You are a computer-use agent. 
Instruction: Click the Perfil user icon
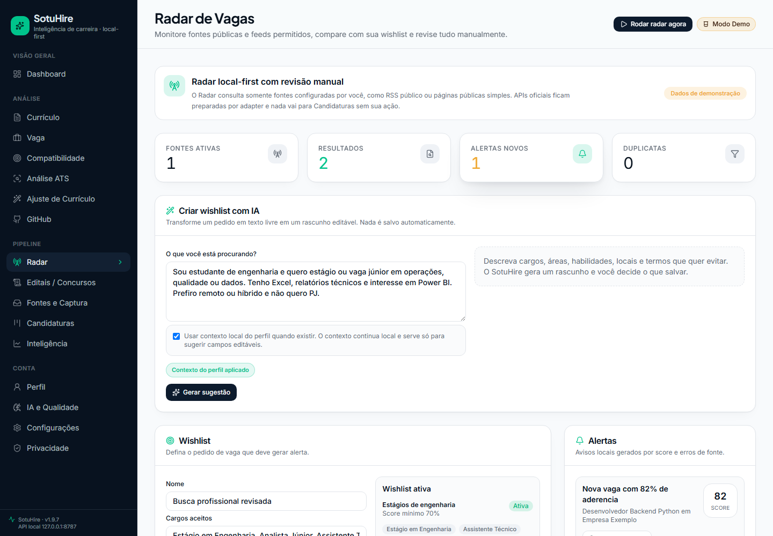[17, 387]
